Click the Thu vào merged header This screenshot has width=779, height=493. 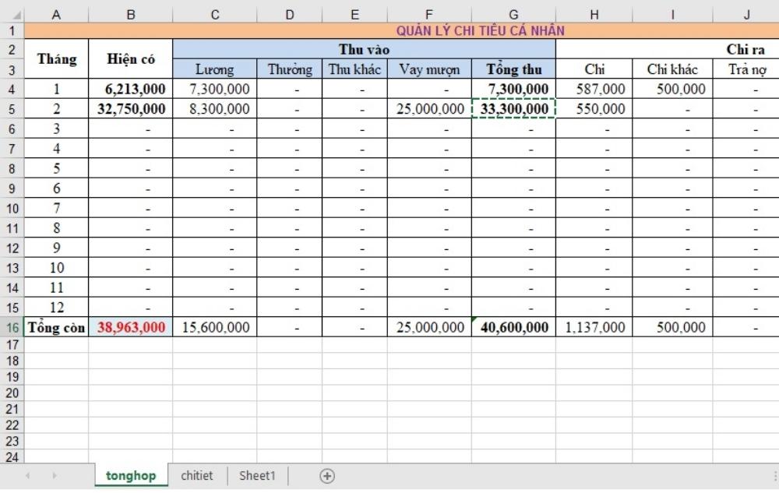pos(364,48)
